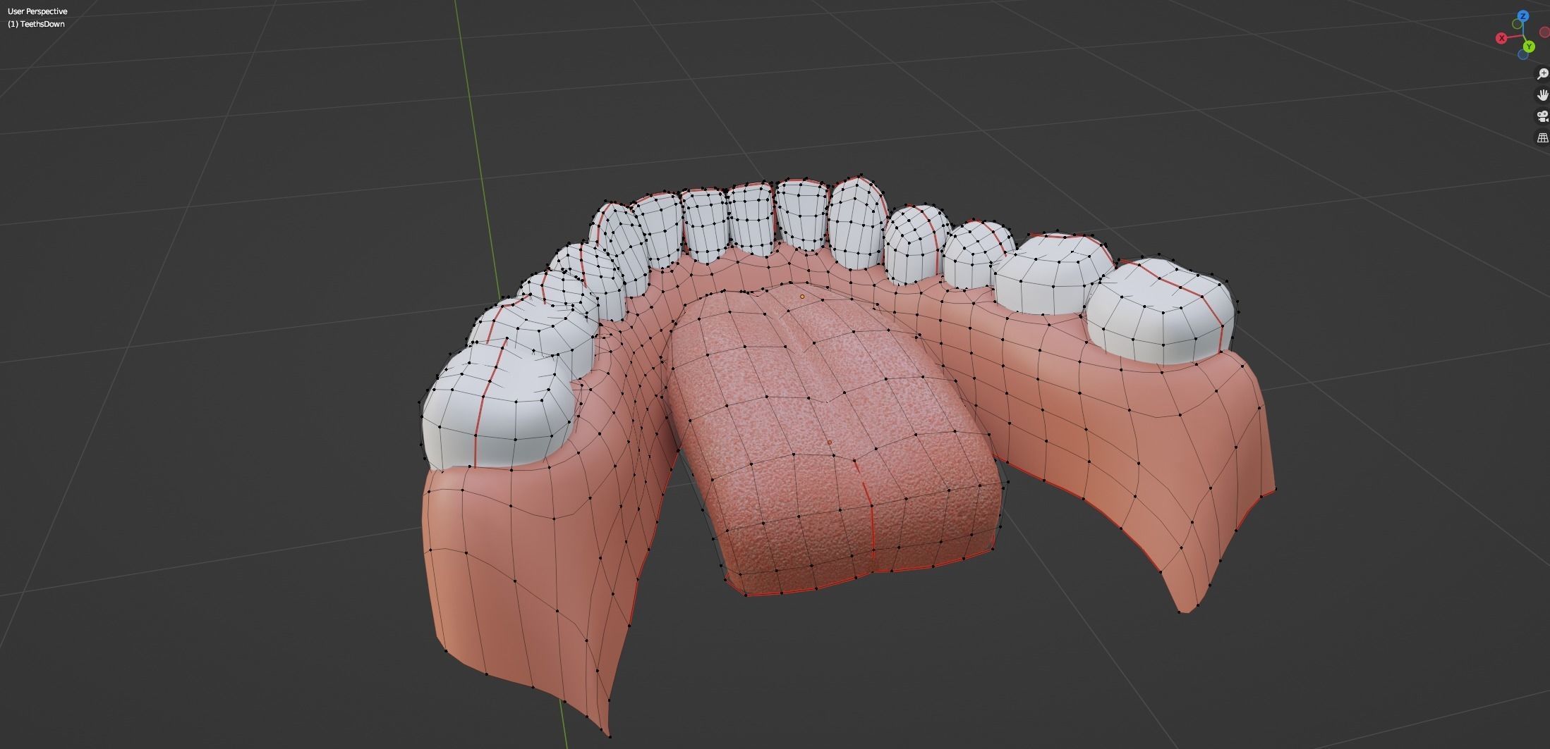Viewport: 1550px width, 749px height.
Task: Select the orange origin point near tongue back
Action: pyautogui.click(x=802, y=297)
